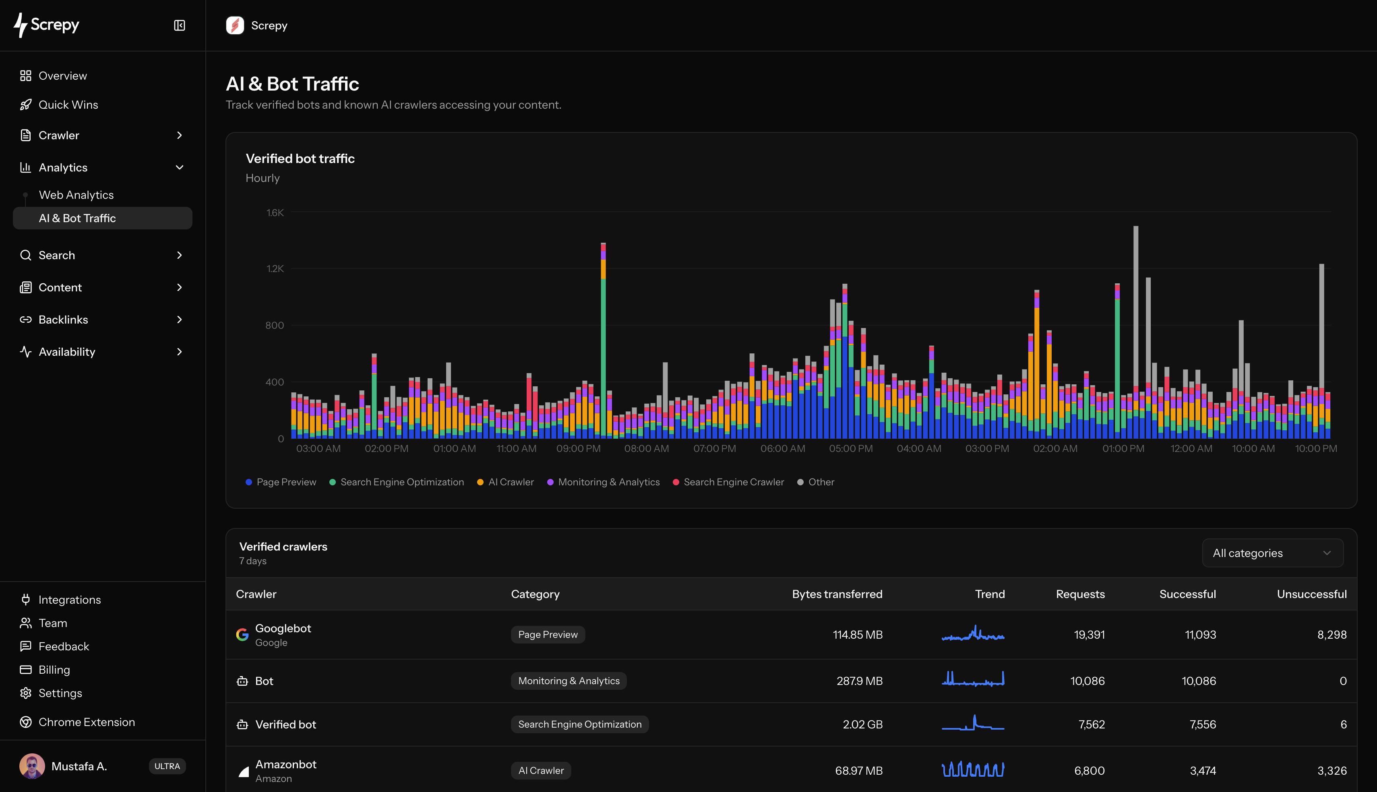Click the Screpy lightning logo
This screenshot has height=792, width=1377.
(x=47, y=25)
